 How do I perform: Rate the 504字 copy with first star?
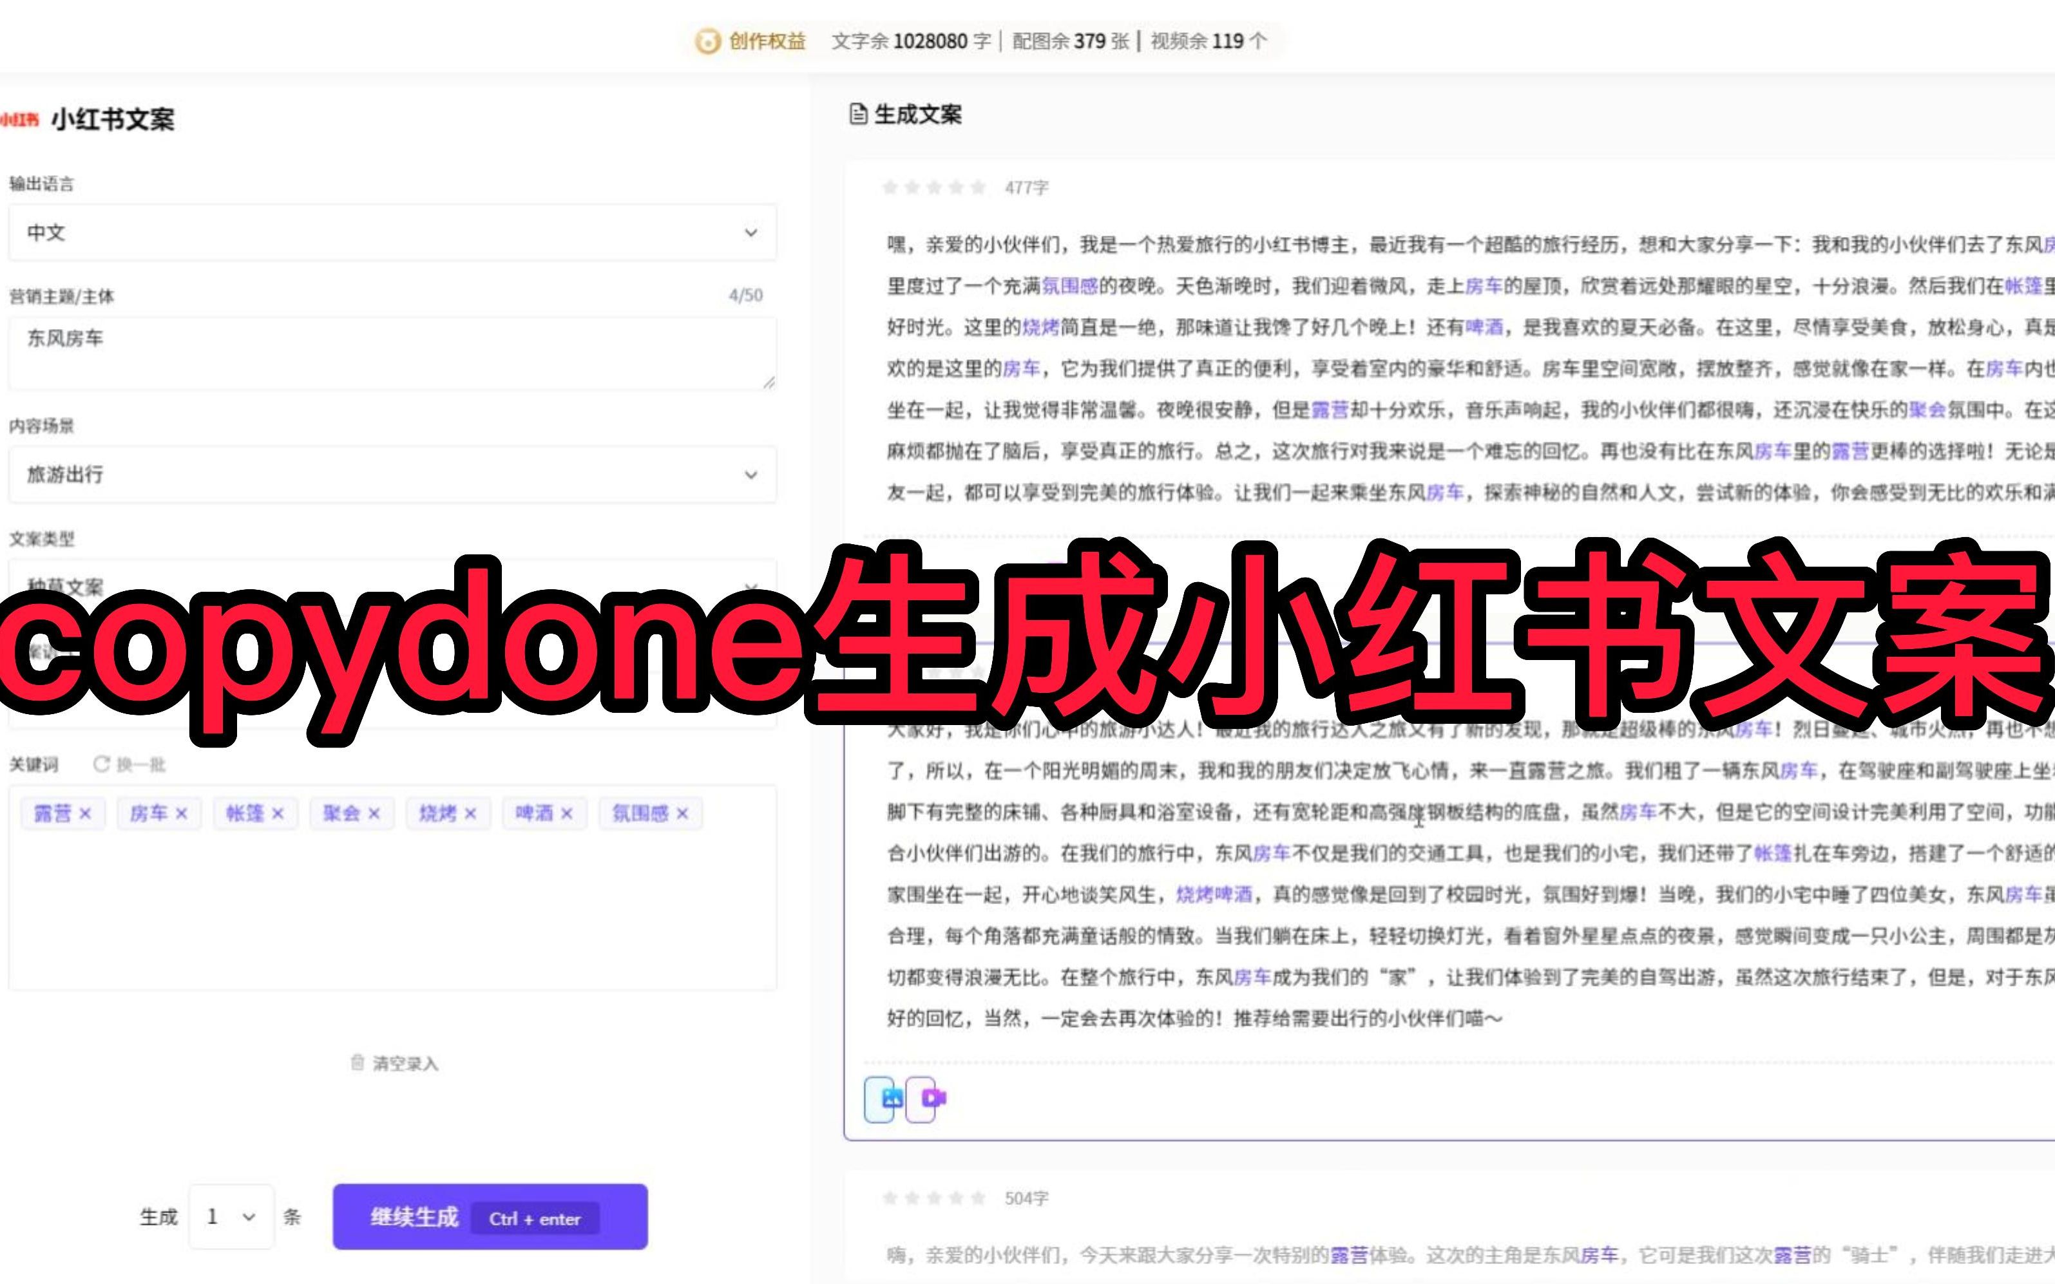point(890,1198)
